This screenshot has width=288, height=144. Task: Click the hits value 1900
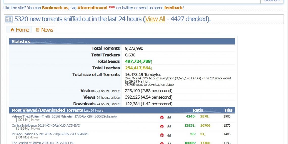(x=227, y=116)
